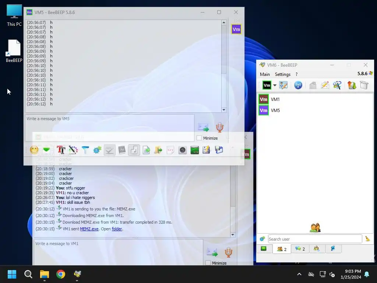
Task: Focus the 'Write a message to VM5' field
Action: (x=110, y=127)
